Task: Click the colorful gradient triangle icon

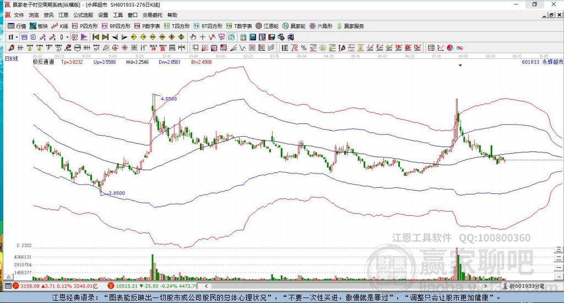Action: [x=84, y=37]
